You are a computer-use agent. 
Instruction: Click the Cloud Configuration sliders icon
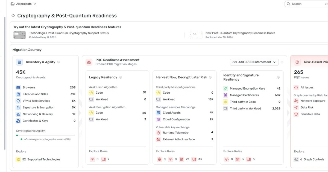point(158,119)
